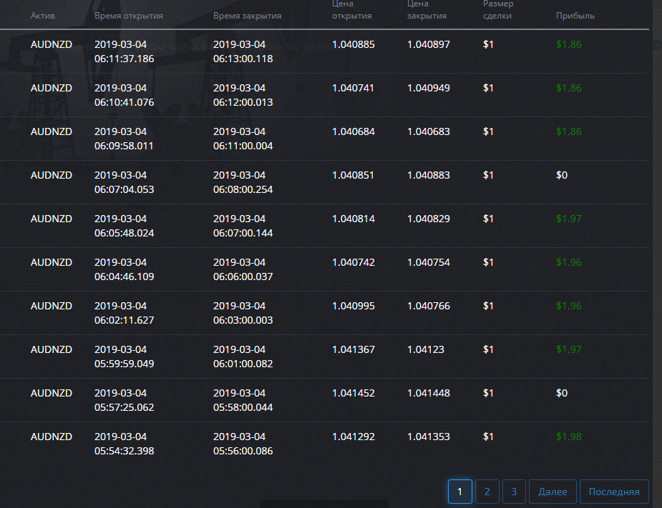Click closing time 06:06:00.037
Viewport: 662px width, 508px height.
pos(243,277)
